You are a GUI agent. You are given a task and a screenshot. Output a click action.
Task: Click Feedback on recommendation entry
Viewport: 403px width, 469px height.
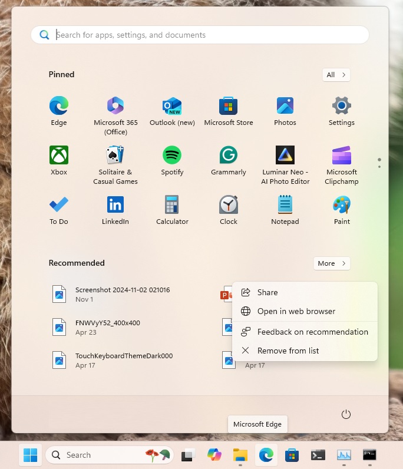pyautogui.click(x=312, y=332)
